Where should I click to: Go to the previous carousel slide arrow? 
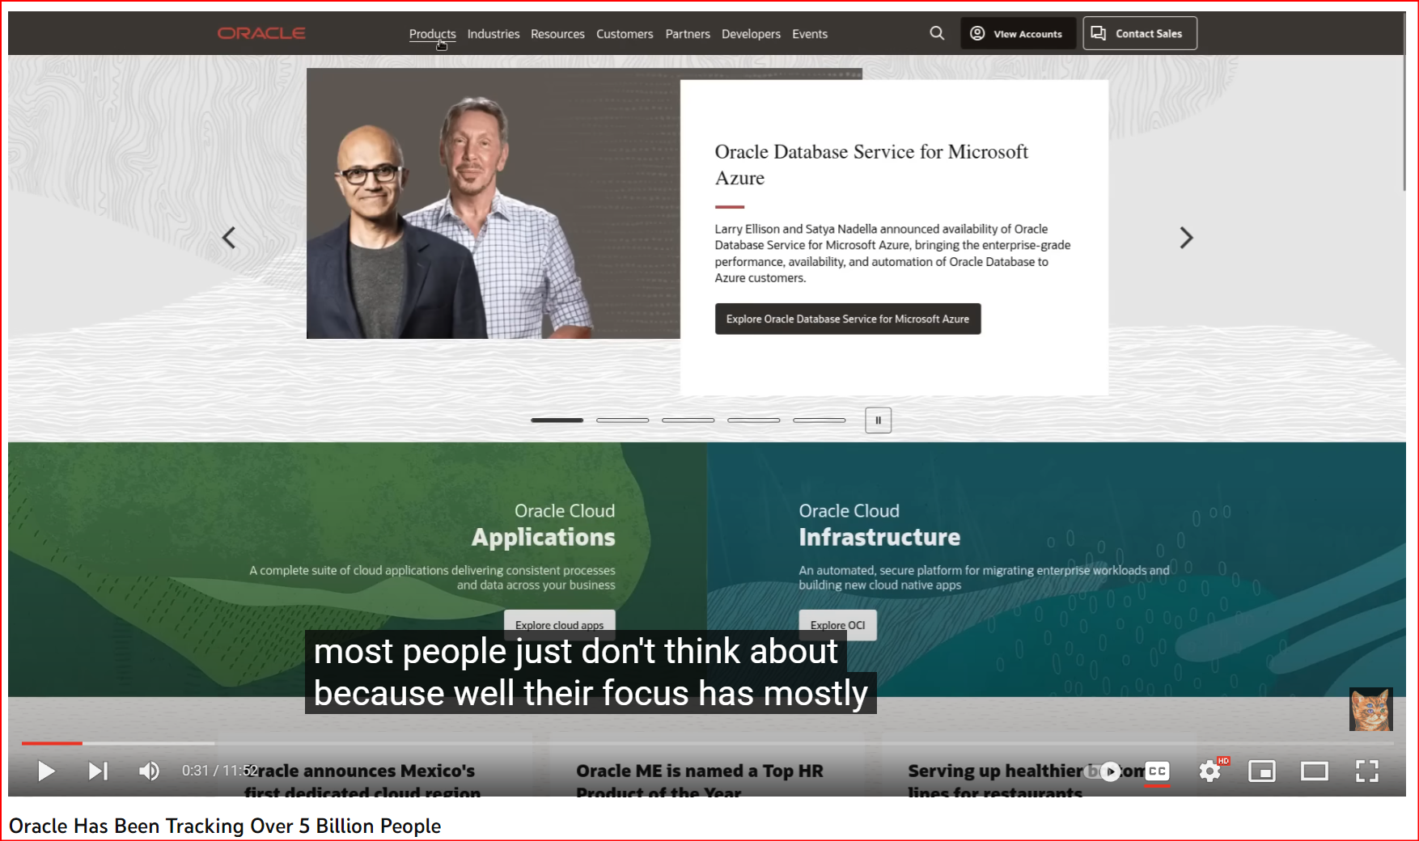[229, 238]
